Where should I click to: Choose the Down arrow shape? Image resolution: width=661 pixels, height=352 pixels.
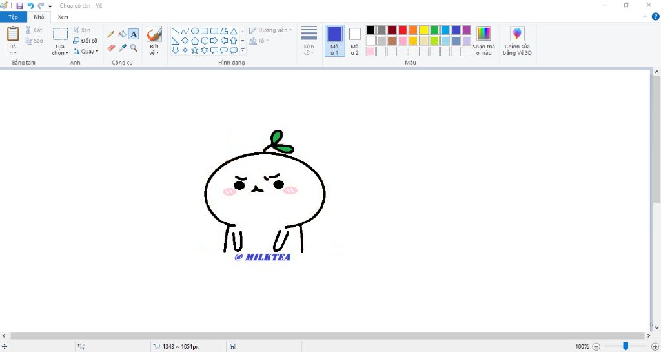coord(176,50)
